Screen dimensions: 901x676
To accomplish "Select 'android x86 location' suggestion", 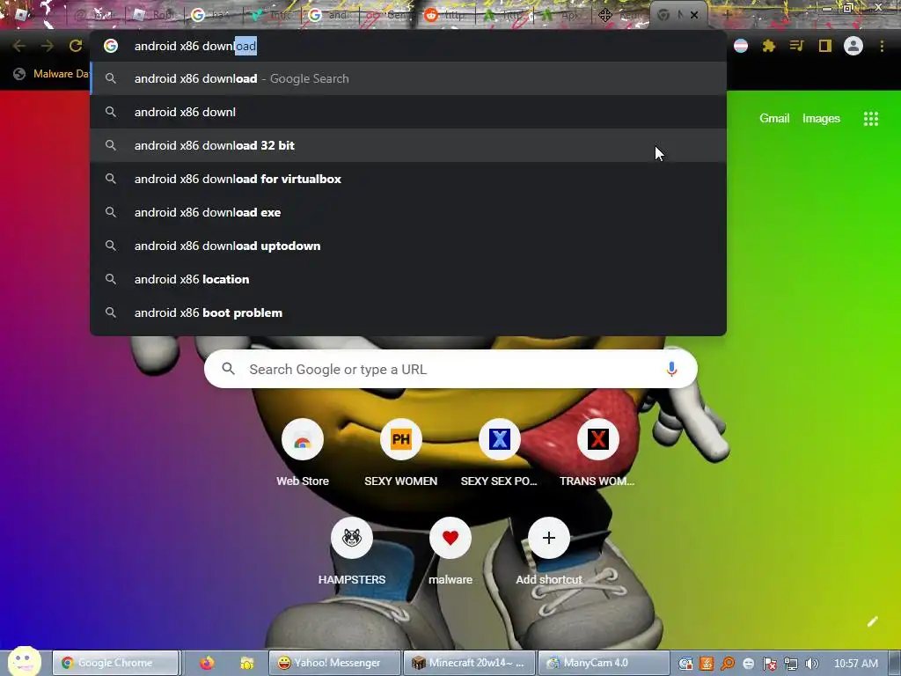I will coord(408,279).
